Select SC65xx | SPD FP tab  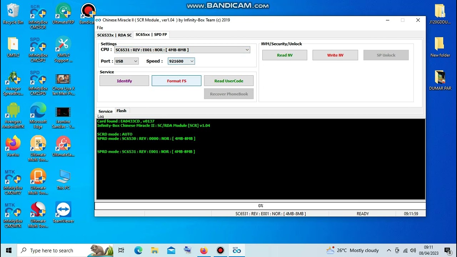tap(151, 35)
